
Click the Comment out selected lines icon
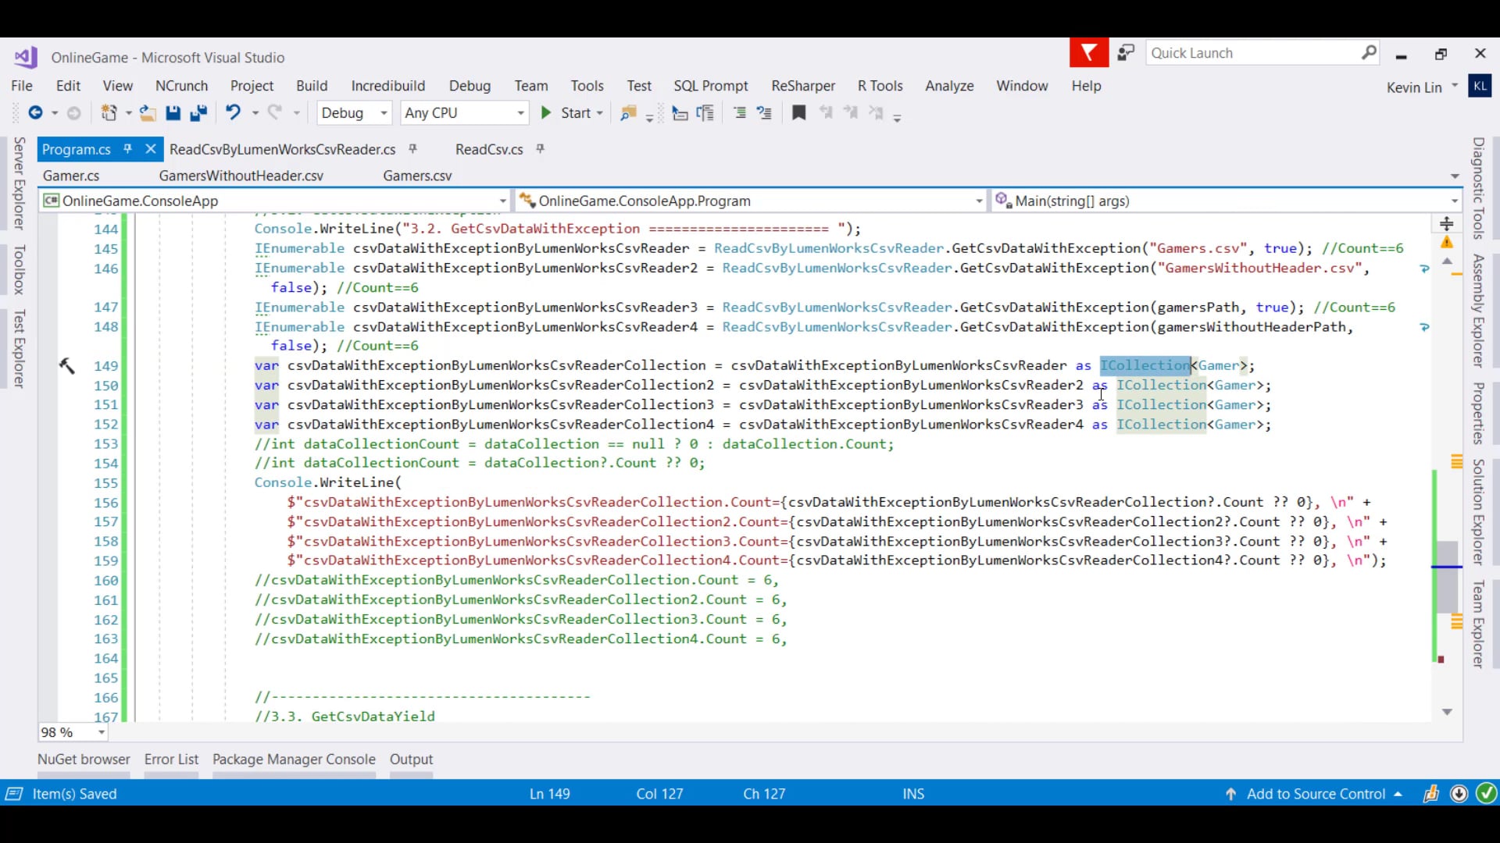pos(739,113)
